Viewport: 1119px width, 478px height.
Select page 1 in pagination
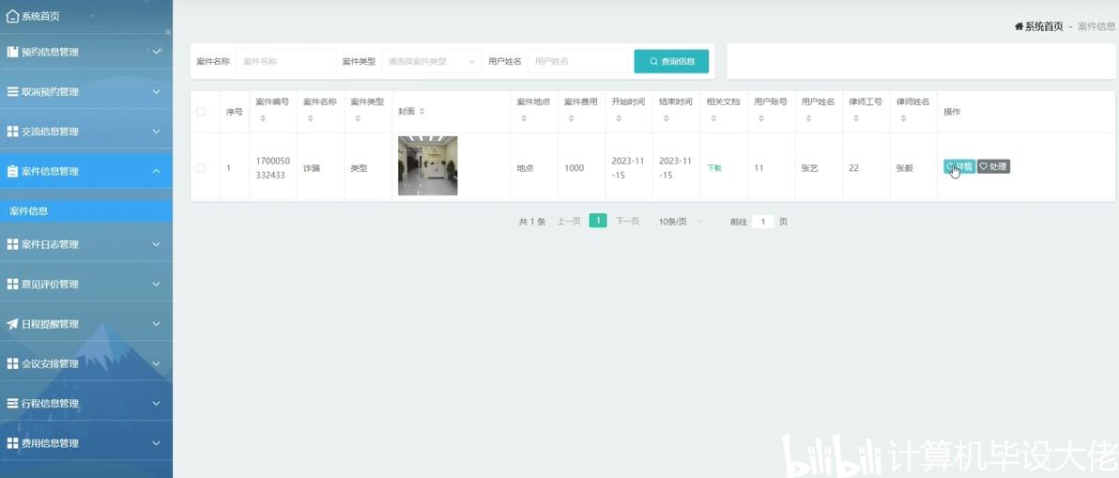pyautogui.click(x=598, y=222)
